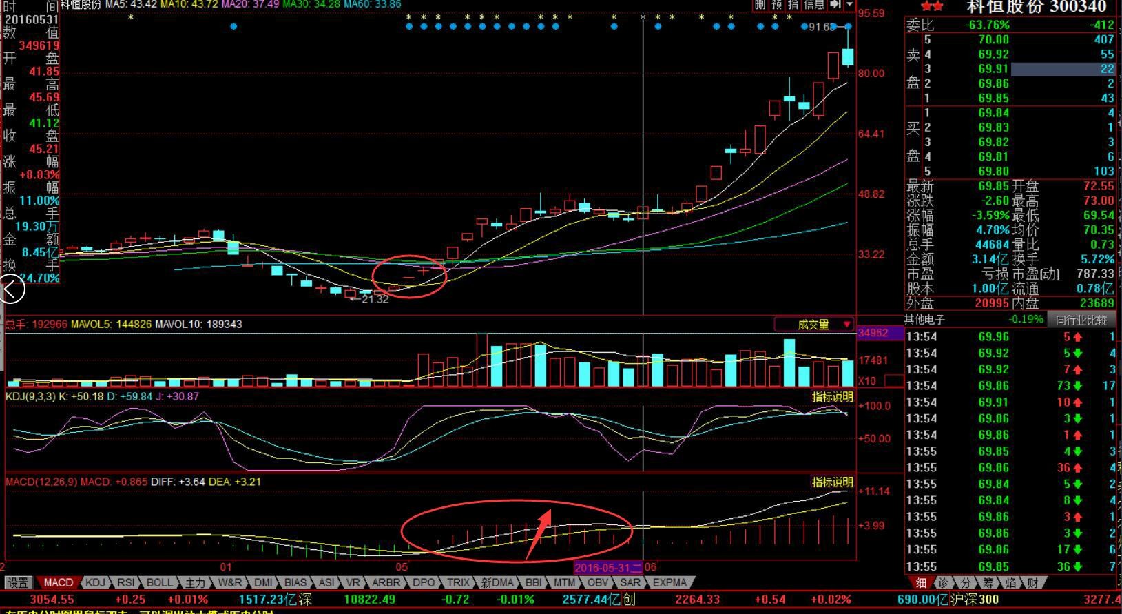Click the small box right of the X10 label
The image size is (1122, 614).
coord(894,380)
